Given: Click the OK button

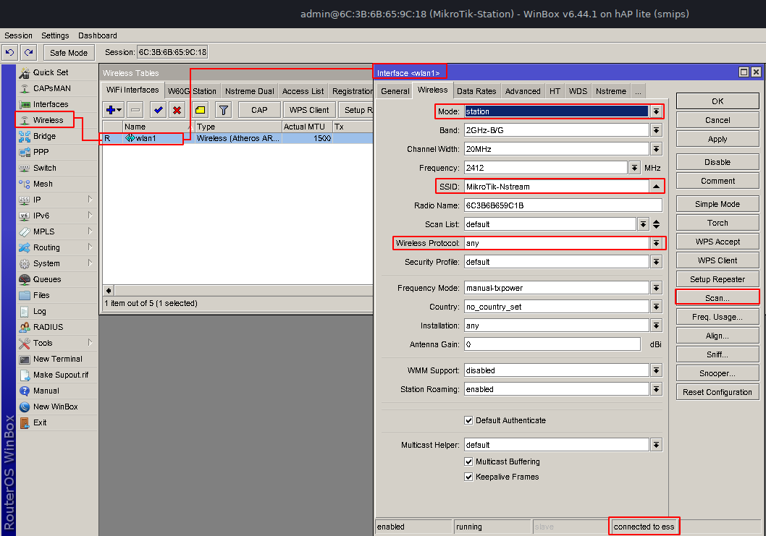Looking at the screenshot, I should tap(717, 101).
